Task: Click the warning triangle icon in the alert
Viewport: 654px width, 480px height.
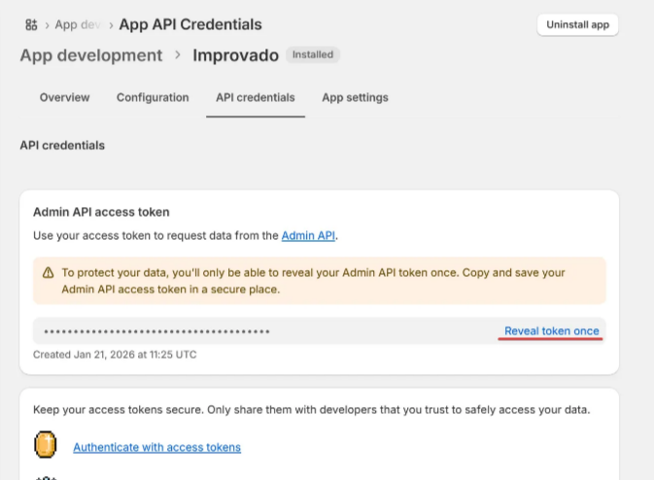Action: click(48, 273)
